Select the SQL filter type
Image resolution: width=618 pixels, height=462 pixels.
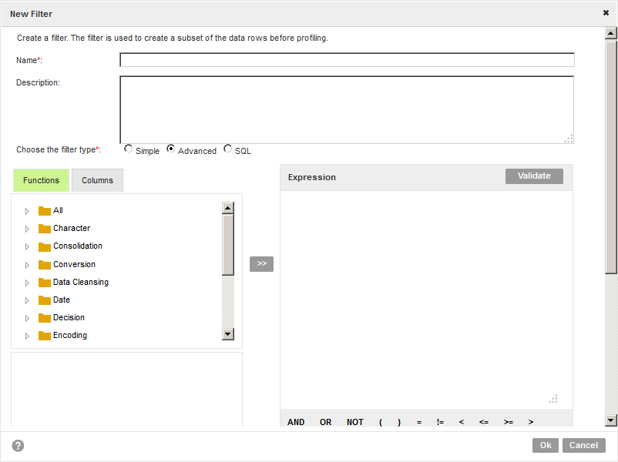227,149
